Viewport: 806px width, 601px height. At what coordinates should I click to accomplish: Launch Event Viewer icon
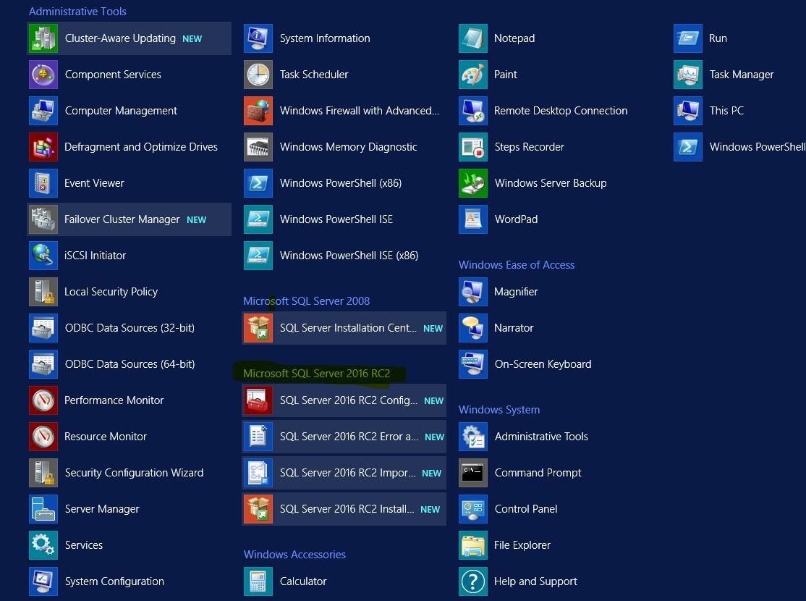click(x=43, y=183)
